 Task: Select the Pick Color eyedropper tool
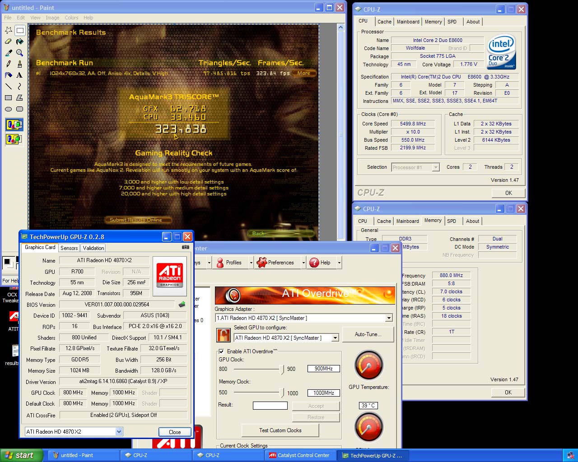tap(8, 53)
